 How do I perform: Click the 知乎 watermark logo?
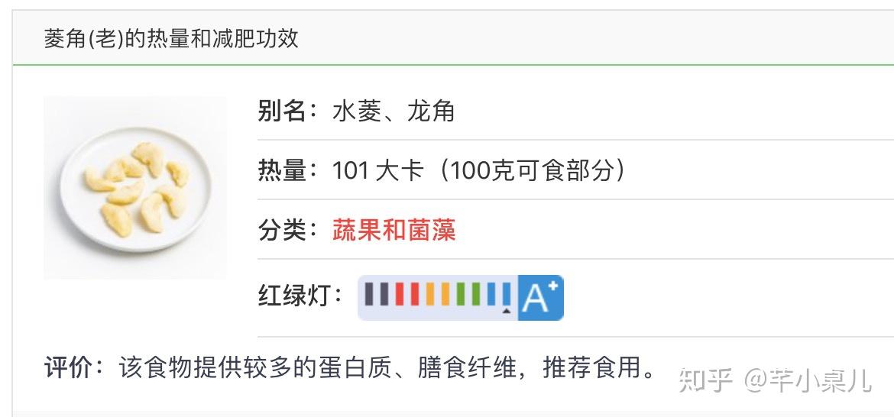click(x=705, y=380)
